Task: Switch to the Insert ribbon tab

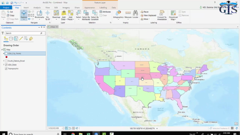Action: click(26, 7)
